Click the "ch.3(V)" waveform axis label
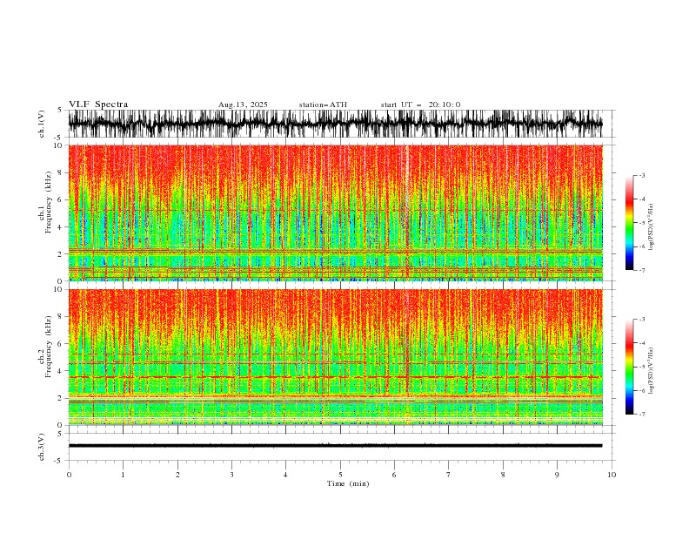 [x=42, y=447]
